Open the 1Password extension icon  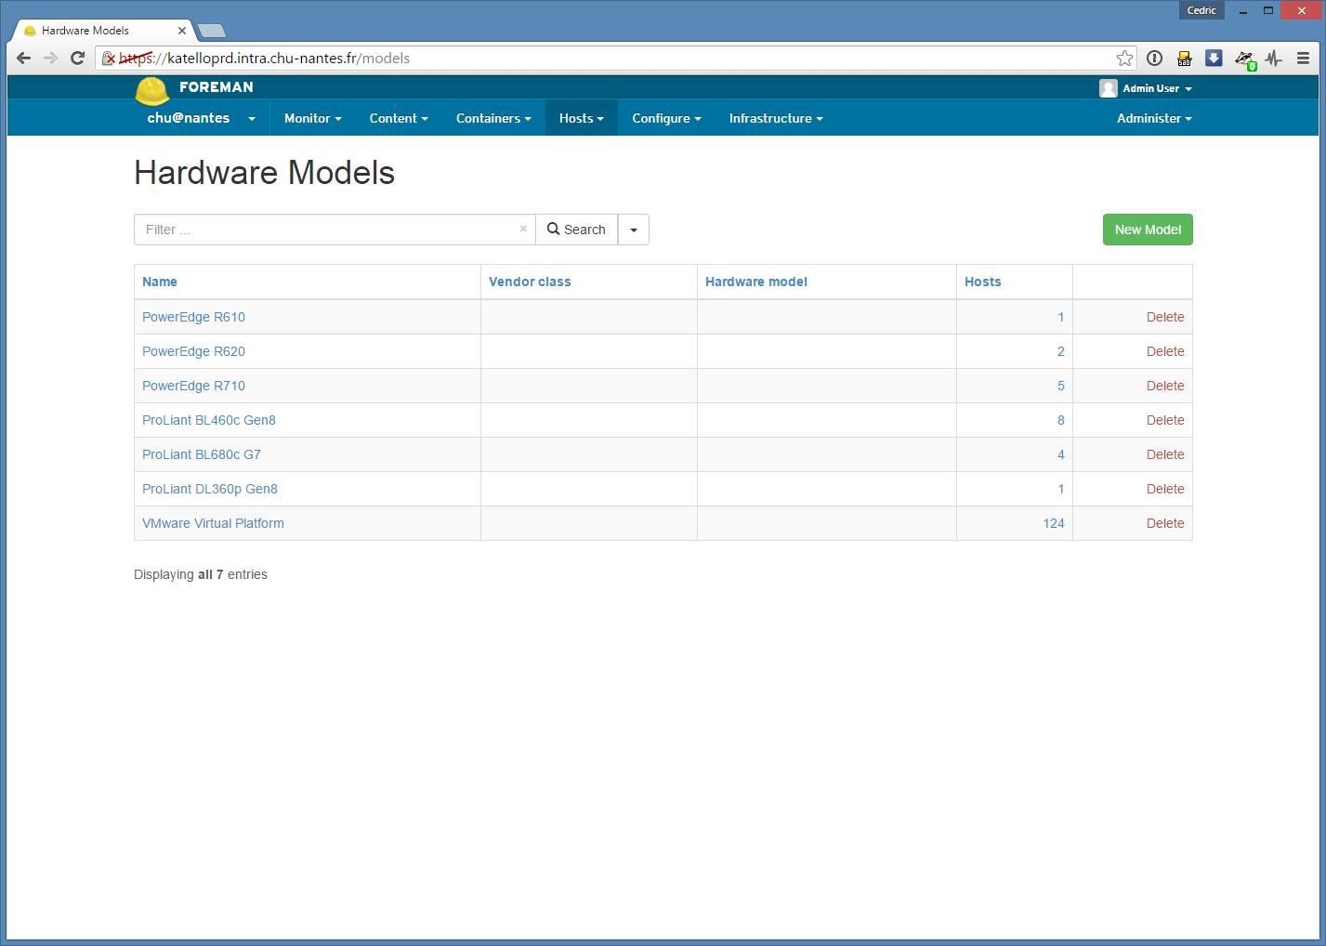pyautogui.click(x=1154, y=59)
